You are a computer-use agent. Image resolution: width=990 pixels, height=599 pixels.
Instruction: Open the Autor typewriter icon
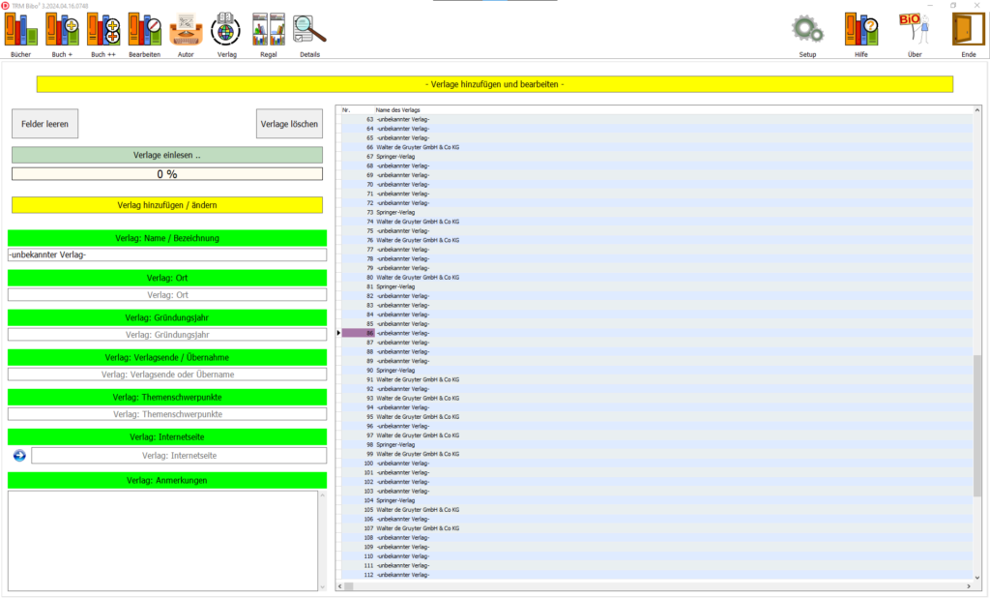point(186,30)
